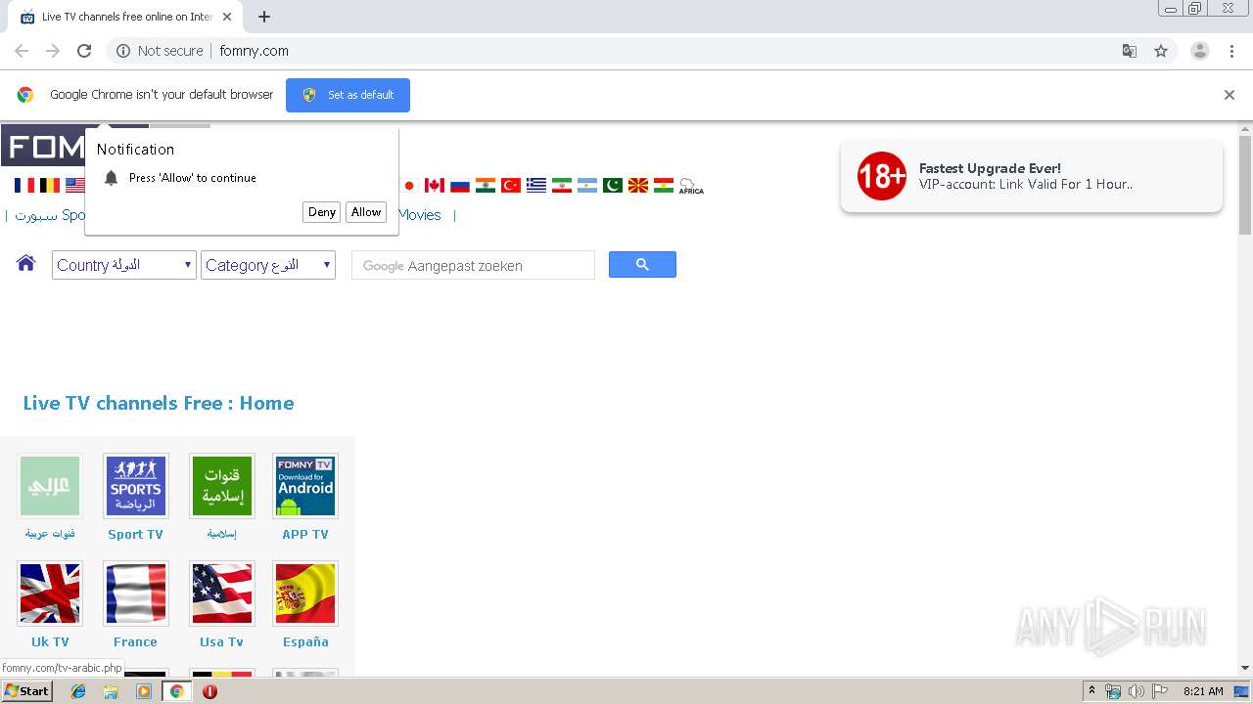Click the blue search magnifier button
This screenshot has width=1253, height=704.
coord(642,264)
